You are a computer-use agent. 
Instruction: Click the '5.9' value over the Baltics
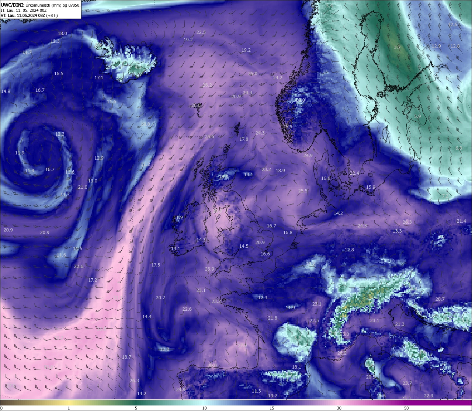(x=417, y=116)
